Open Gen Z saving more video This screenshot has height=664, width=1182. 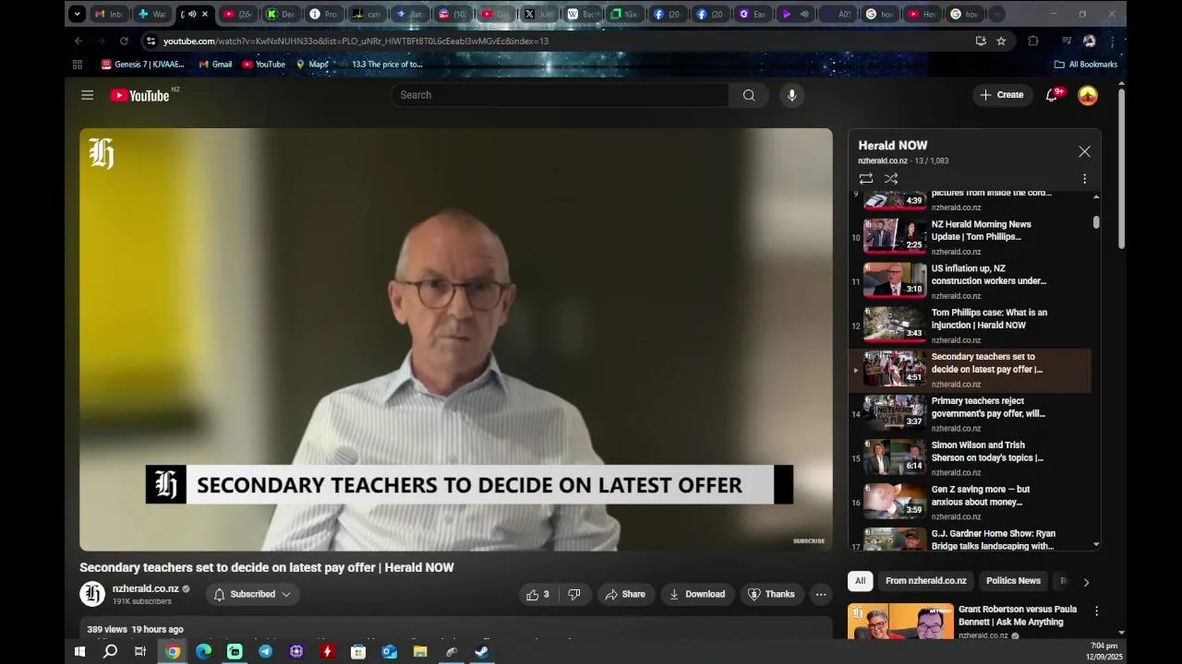point(970,503)
